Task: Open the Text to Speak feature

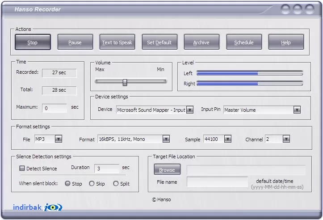Action: pos(117,42)
